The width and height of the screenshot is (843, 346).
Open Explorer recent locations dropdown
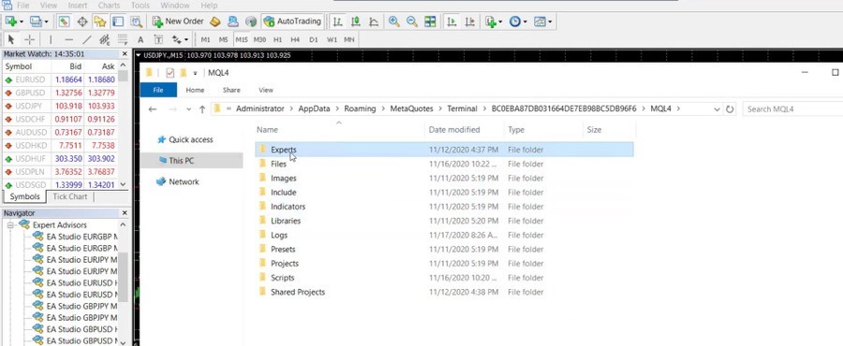pos(188,108)
